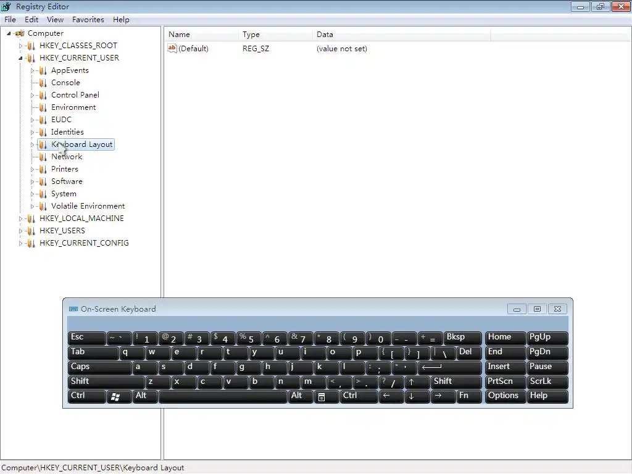Click the On-Screen Keyboard title icon

coord(73,309)
